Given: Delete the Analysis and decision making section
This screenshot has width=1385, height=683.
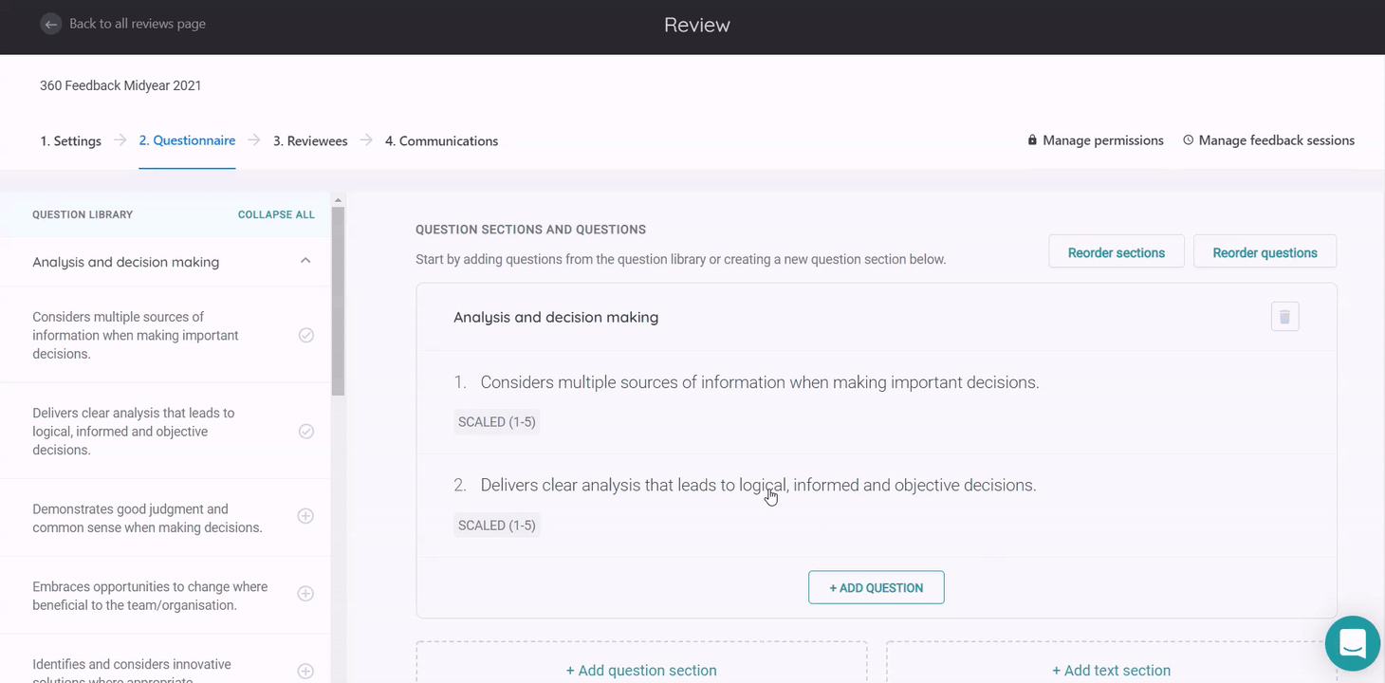Looking at the screenshot, I should coord(1284,317).
